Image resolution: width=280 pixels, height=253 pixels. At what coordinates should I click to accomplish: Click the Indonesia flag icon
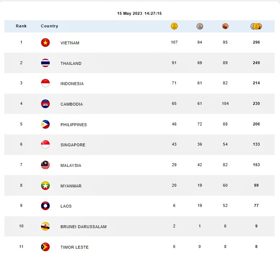45,83
